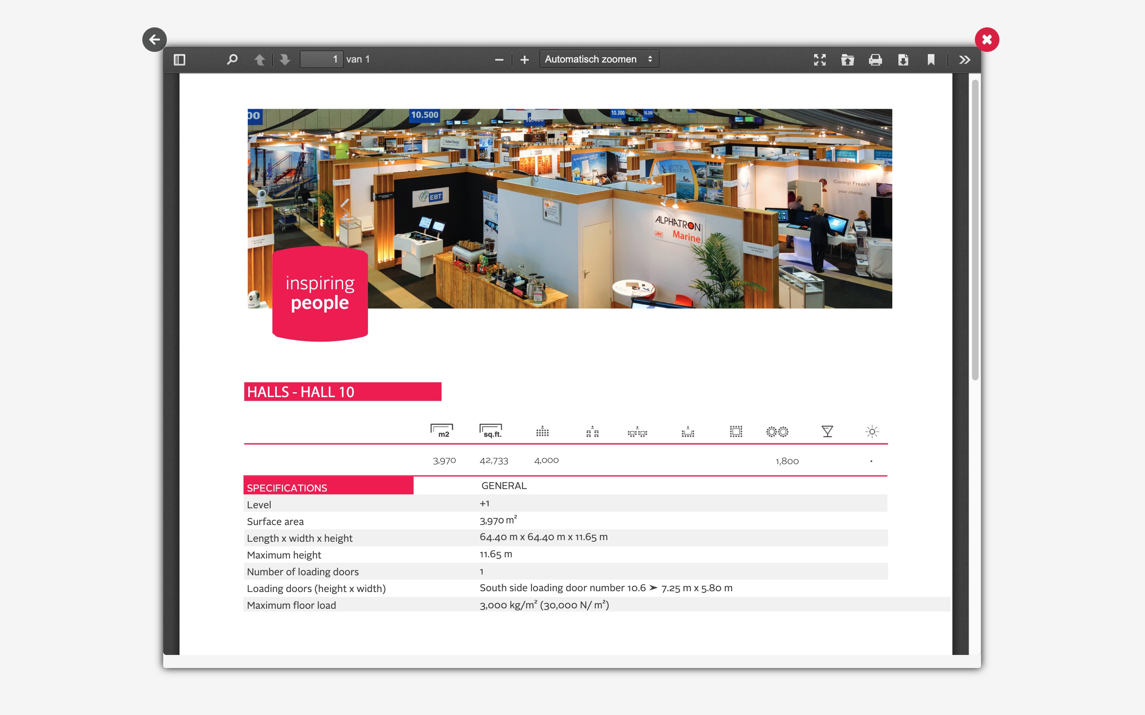1145x715 pixels.
Task: Click the back arrow button
Action: click(x=154, y=40)
